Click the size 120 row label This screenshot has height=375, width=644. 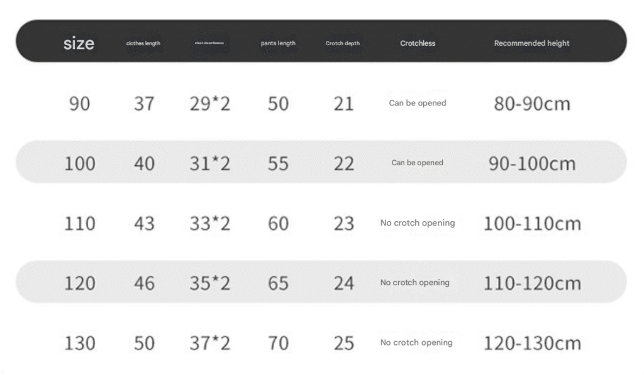[x=79, y=283]
